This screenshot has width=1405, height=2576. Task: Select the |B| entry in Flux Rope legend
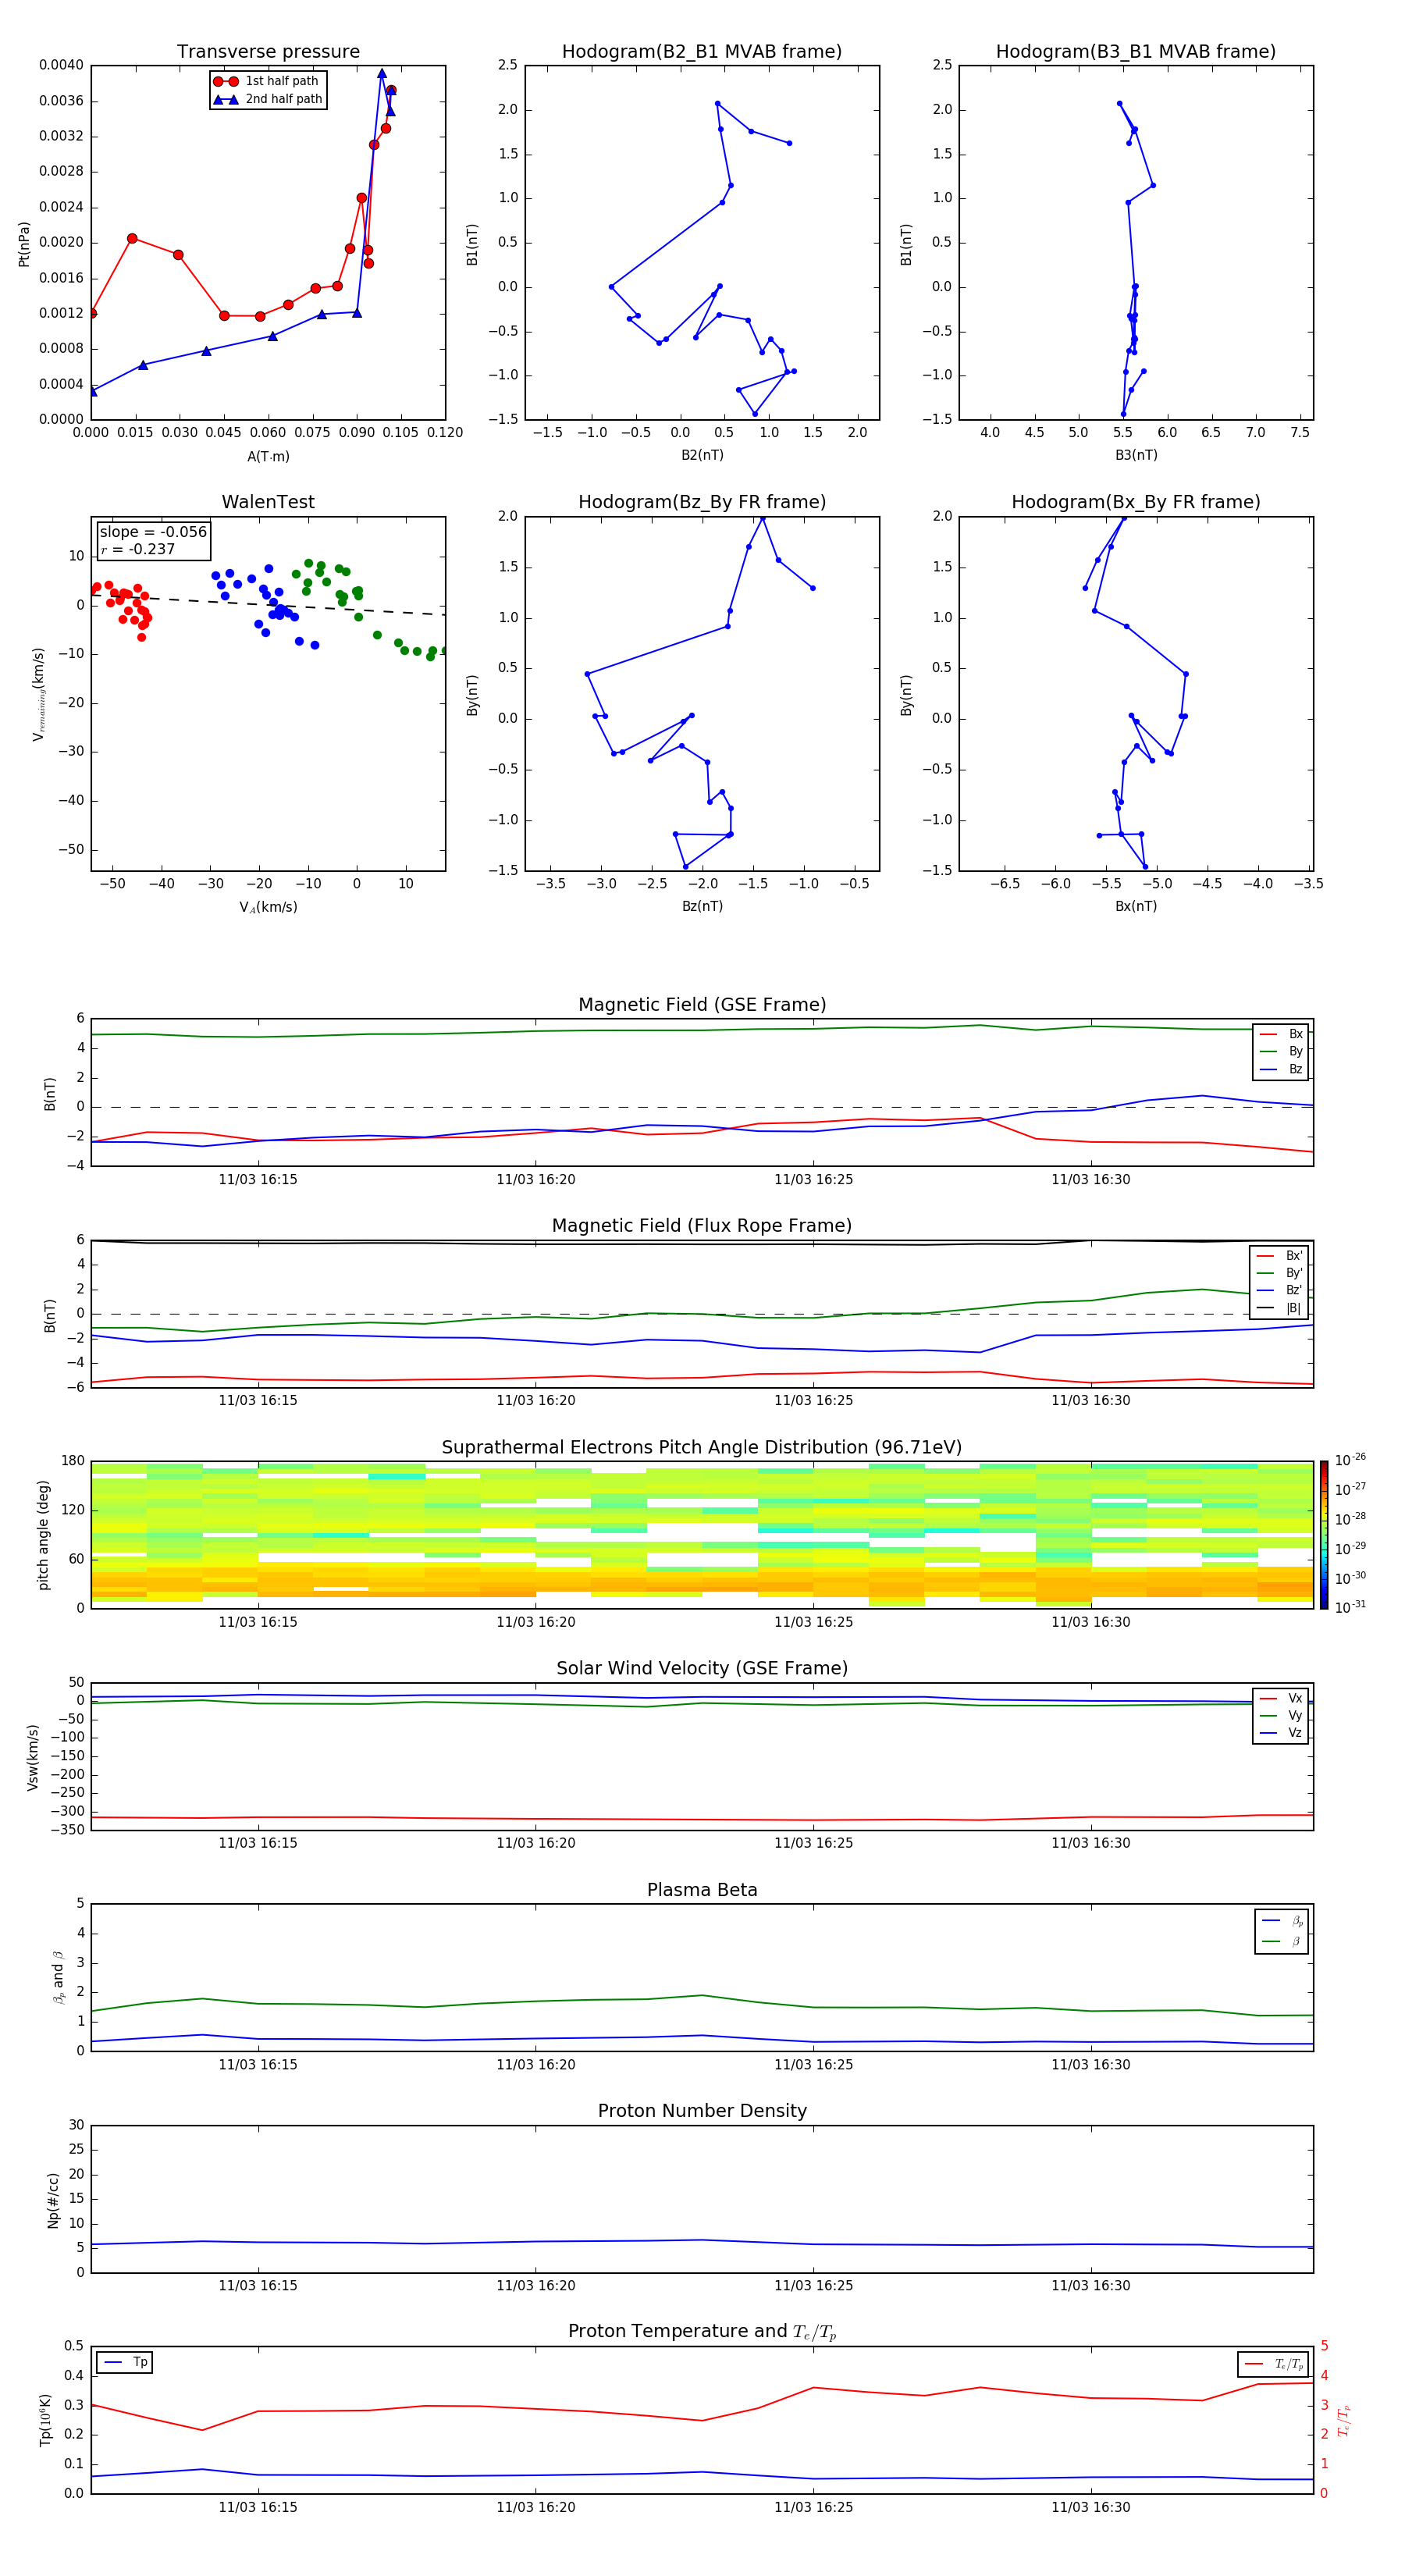pos(1280,1308)
